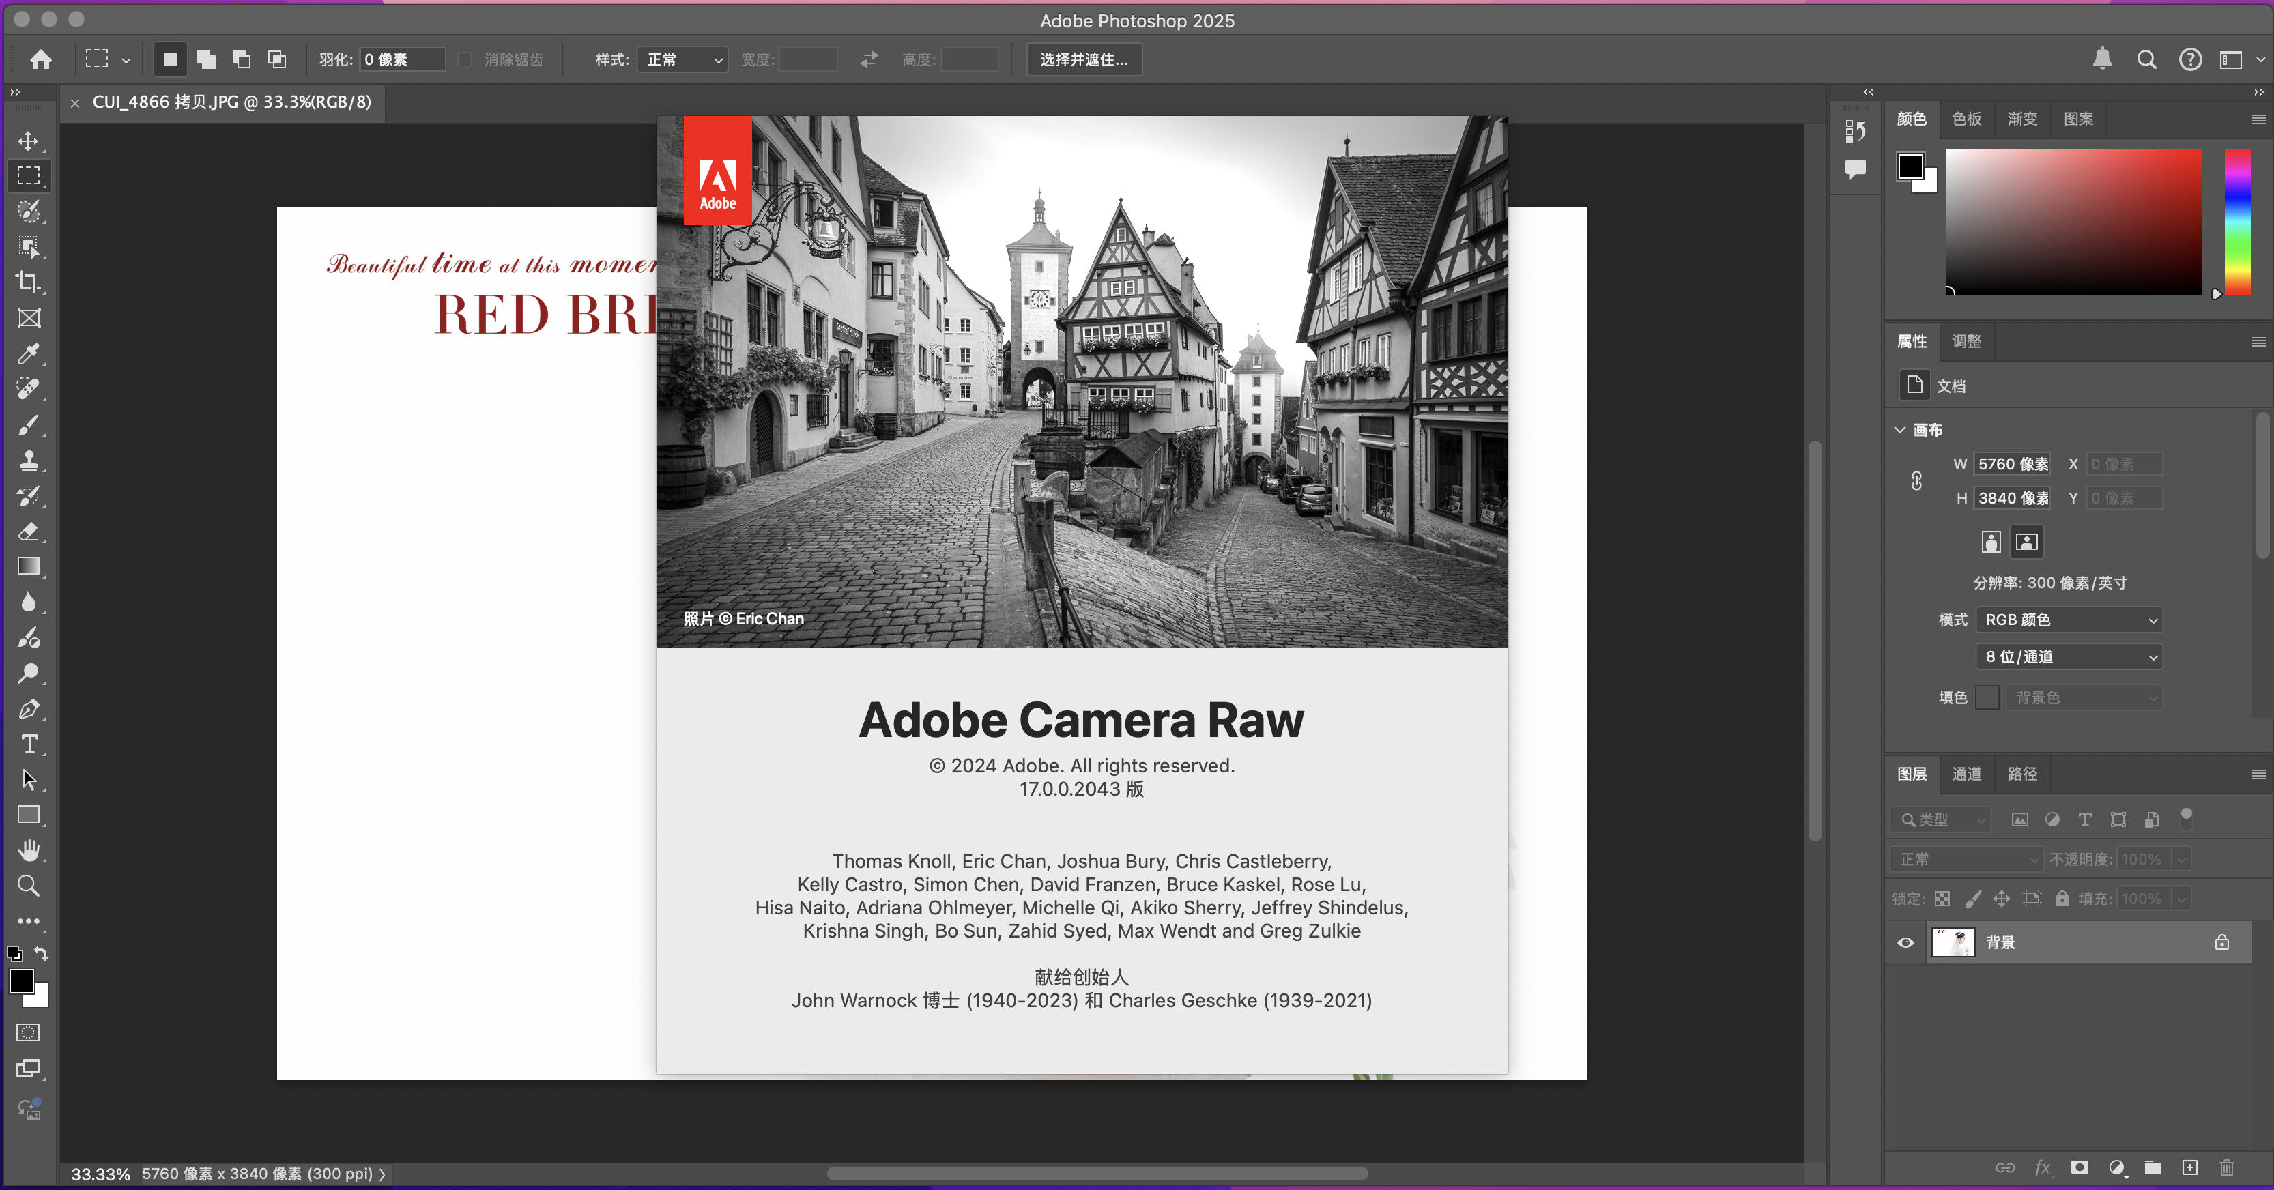Screen dimensions: 2274x1190
Task: Toggle the layer filter on/off switch
Action: [2186, 818]
